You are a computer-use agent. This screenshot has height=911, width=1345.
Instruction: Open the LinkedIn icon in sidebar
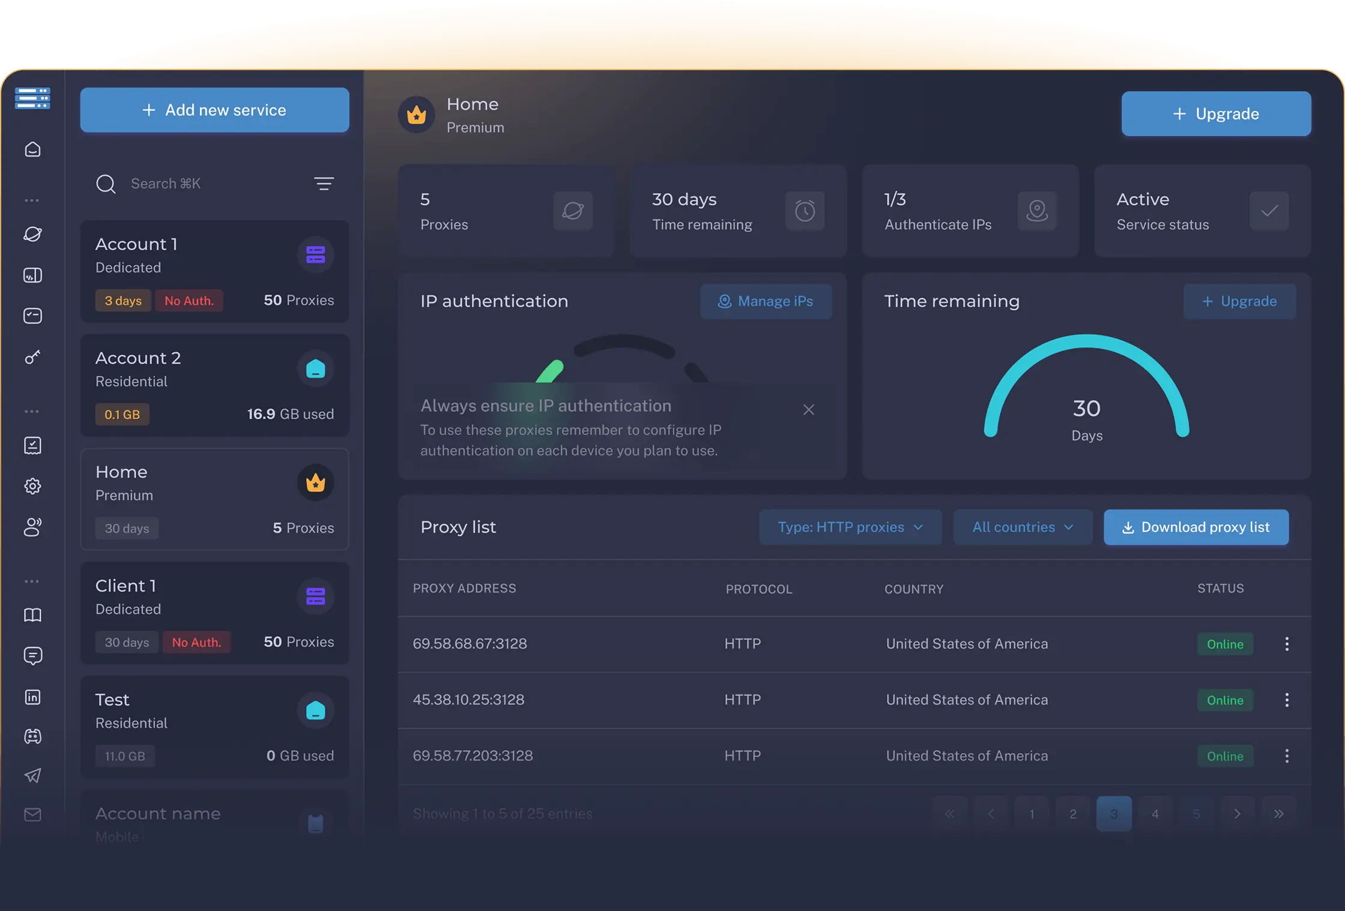pyautogui.click(x=32, y=697)
